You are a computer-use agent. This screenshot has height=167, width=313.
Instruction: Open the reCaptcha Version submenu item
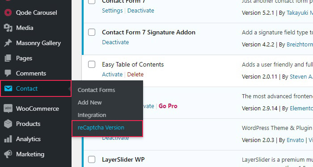coord(101,128)
